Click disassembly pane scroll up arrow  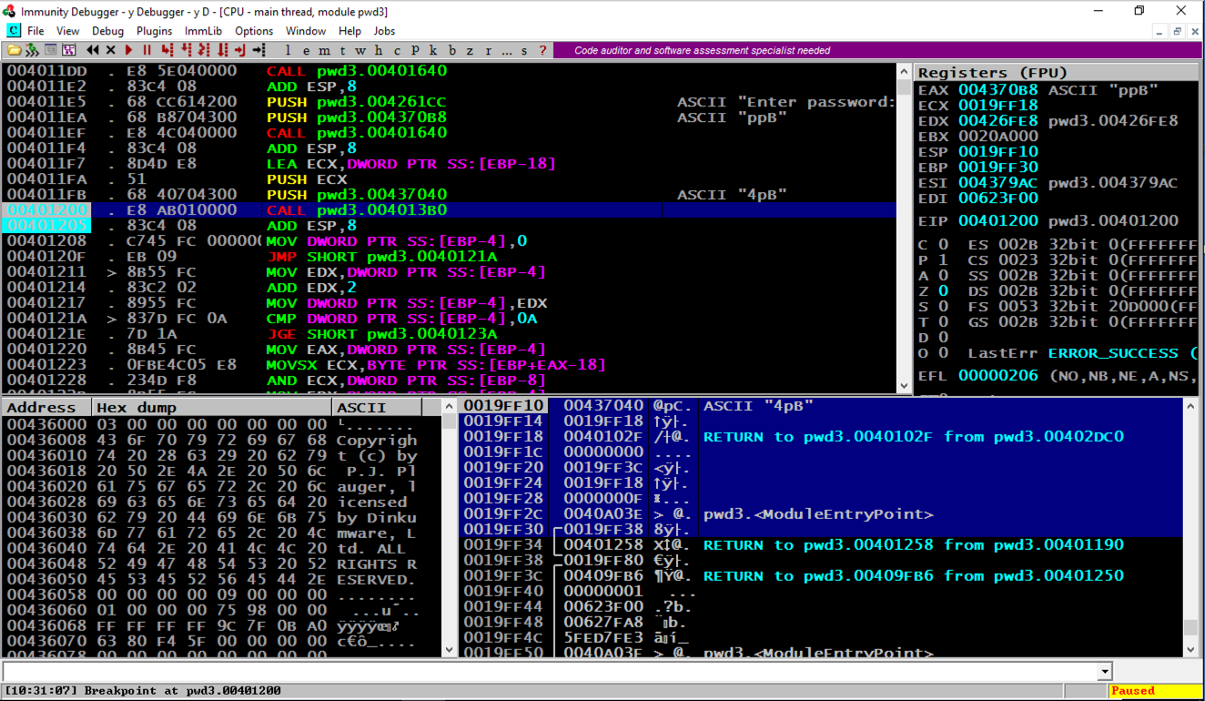(904, 72)
